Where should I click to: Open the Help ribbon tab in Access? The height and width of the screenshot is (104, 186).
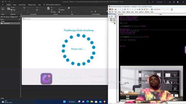[x=40, y=5]
